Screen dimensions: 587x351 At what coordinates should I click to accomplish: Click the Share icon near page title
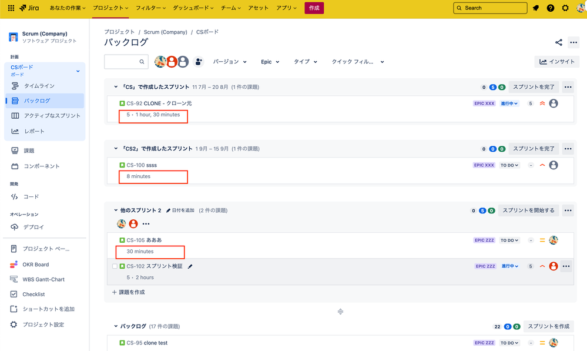pyautogui.click(x=558, y=42)
